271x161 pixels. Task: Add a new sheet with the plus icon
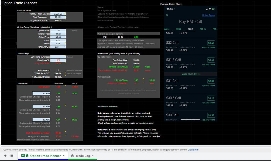pyautogui.click(x=5, y=156)
